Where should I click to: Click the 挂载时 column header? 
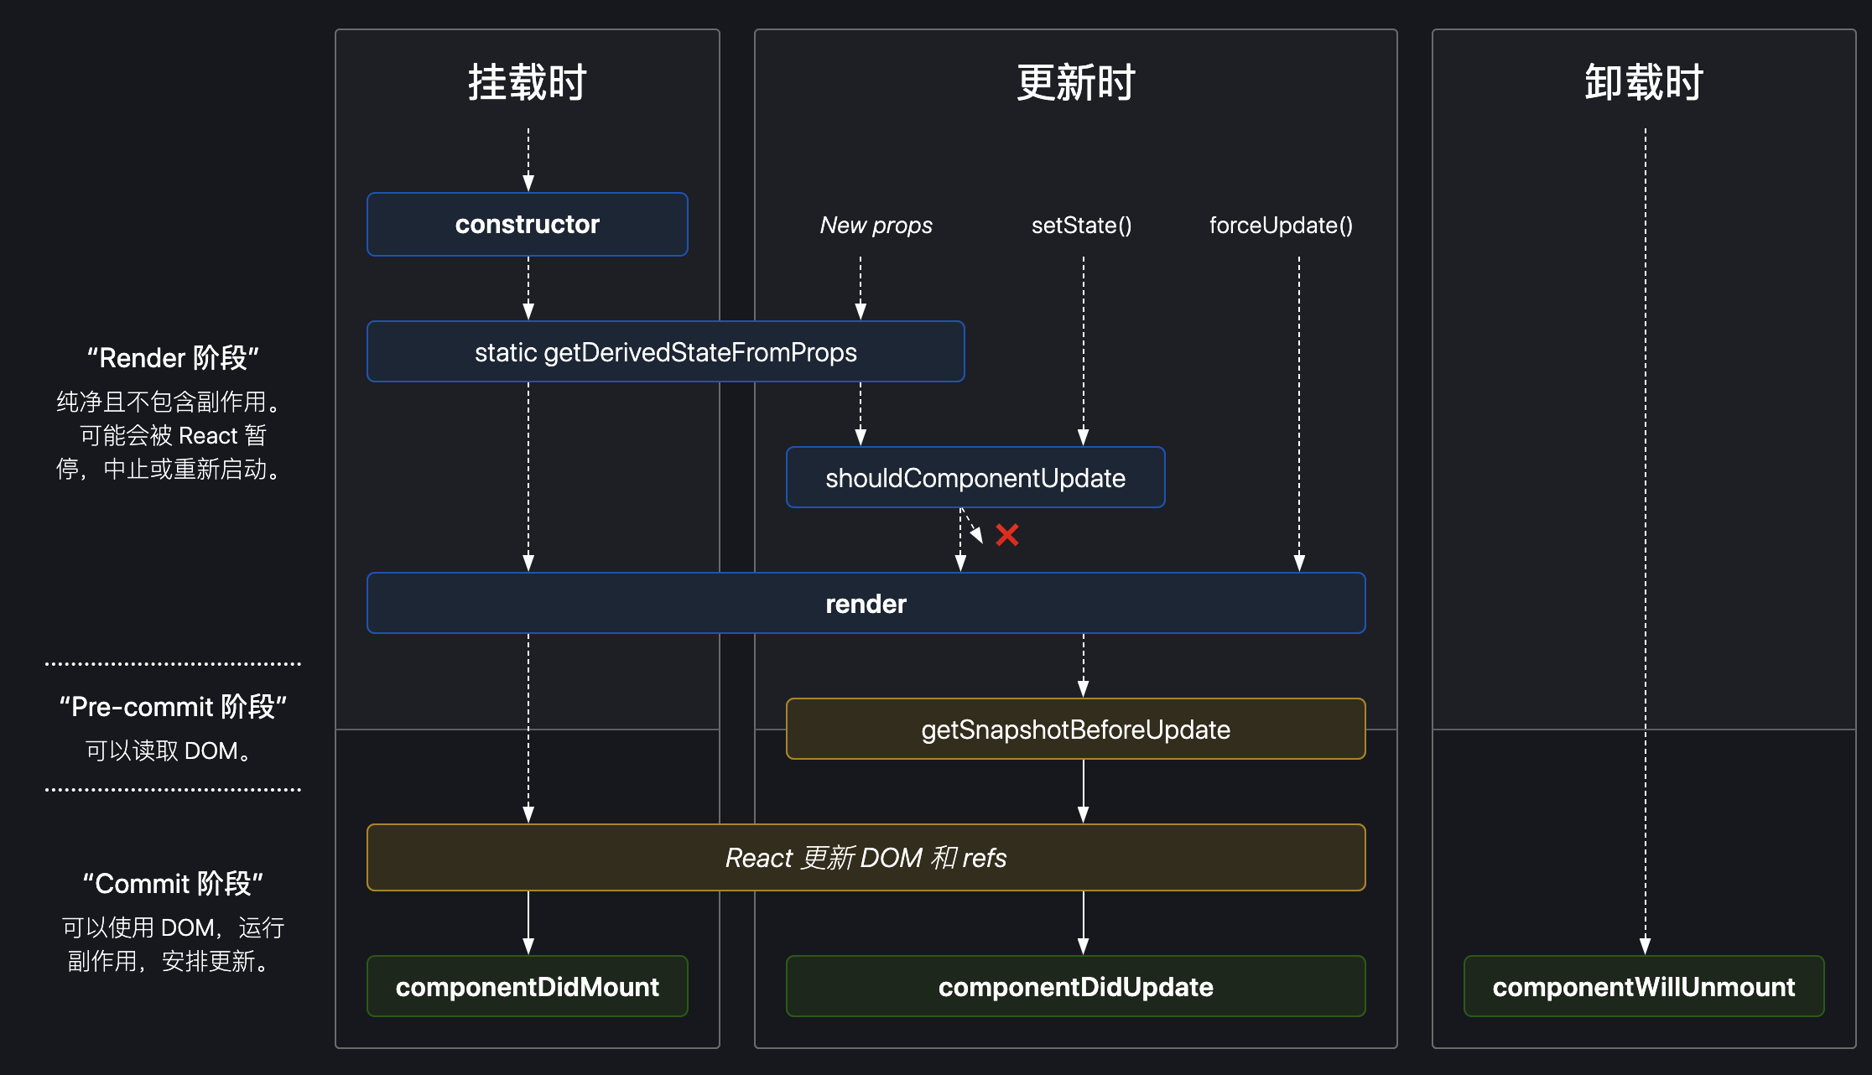527,81
